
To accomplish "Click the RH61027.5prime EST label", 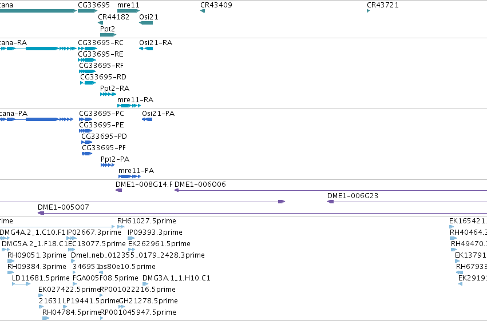I will pyautogui.click(x=147, y=221).
